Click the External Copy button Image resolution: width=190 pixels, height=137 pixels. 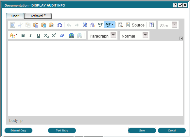coord(18,130)
